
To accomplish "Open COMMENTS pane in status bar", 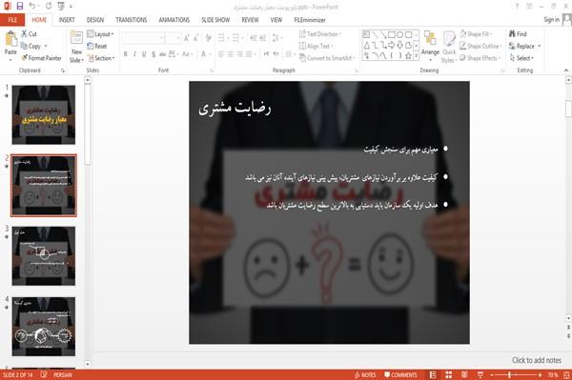I will pos(400,375).
